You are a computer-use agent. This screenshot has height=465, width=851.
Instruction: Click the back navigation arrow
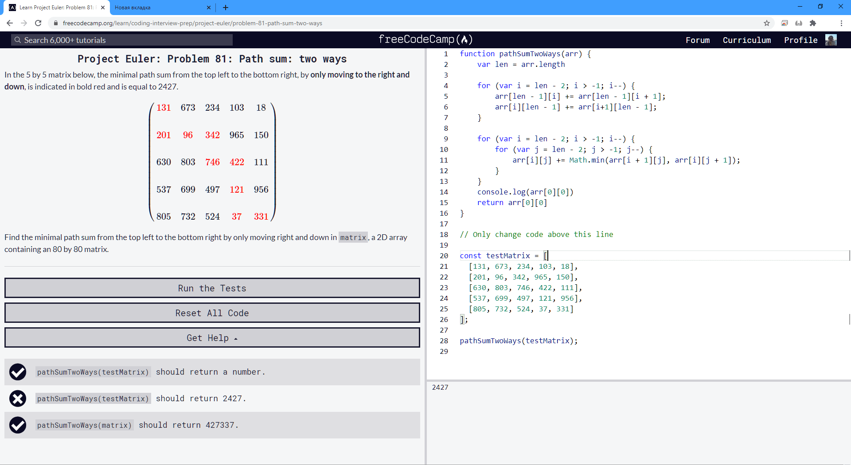9,23
